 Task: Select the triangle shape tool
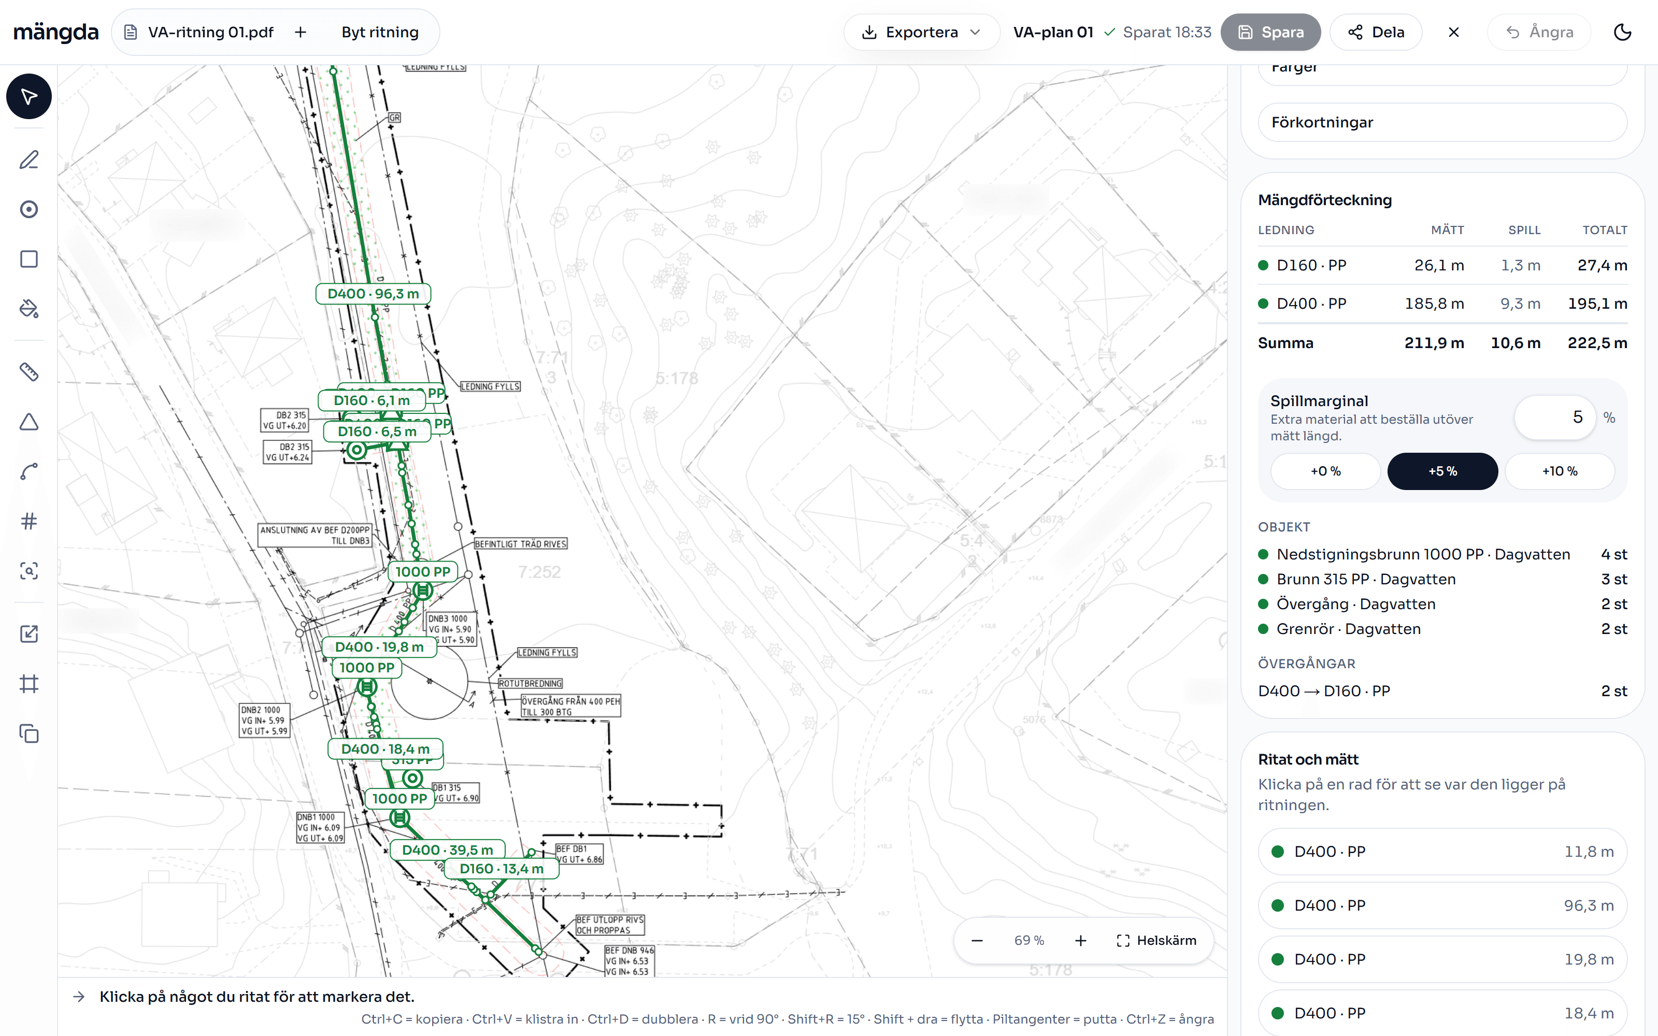tap(29, 422)
